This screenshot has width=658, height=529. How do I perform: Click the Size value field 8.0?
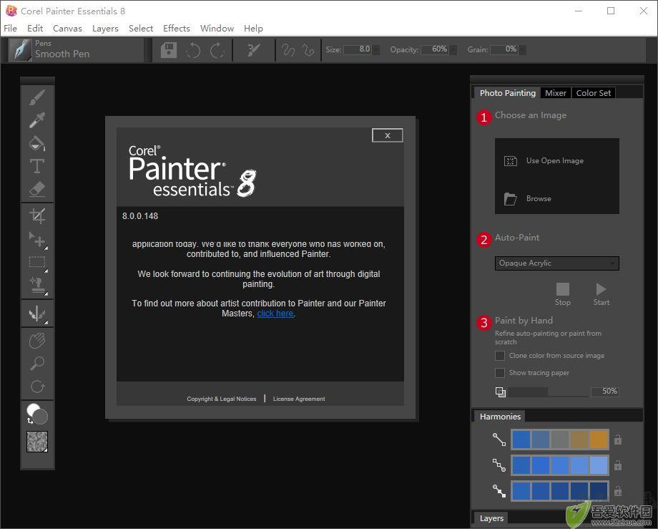coord(358,49)
